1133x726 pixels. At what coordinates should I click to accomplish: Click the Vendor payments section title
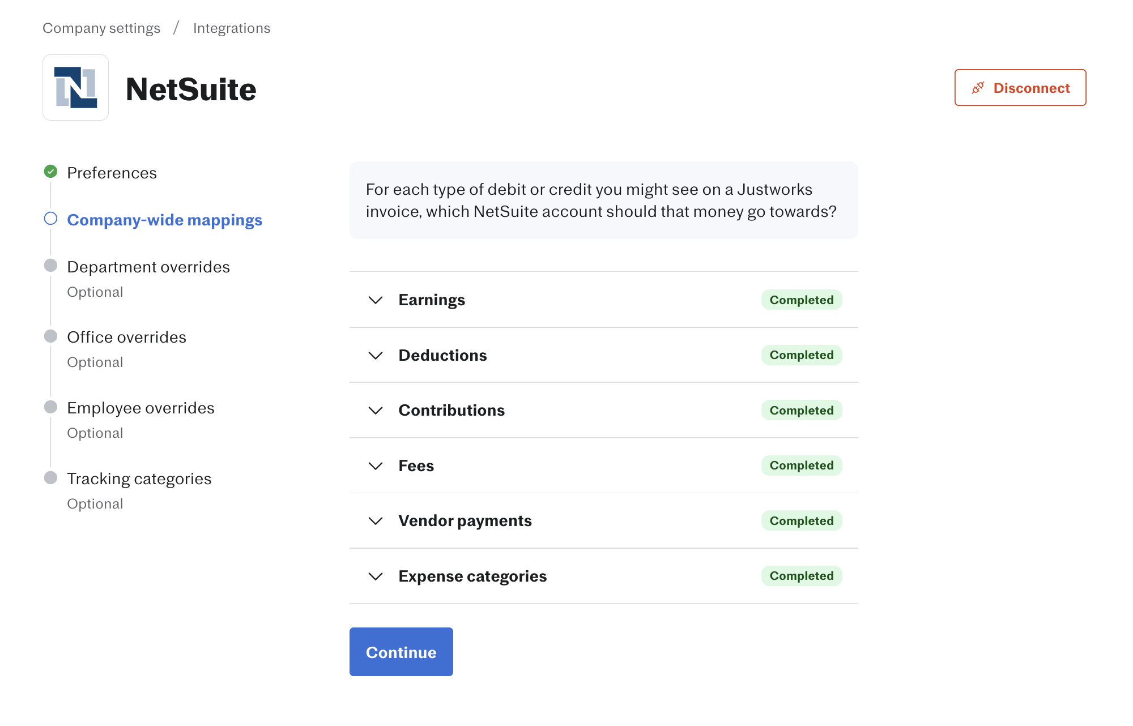[465, 521]
